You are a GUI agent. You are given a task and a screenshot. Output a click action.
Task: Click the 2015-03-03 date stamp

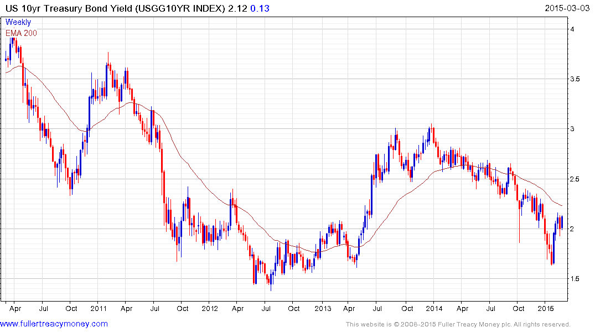click(568, 8)
